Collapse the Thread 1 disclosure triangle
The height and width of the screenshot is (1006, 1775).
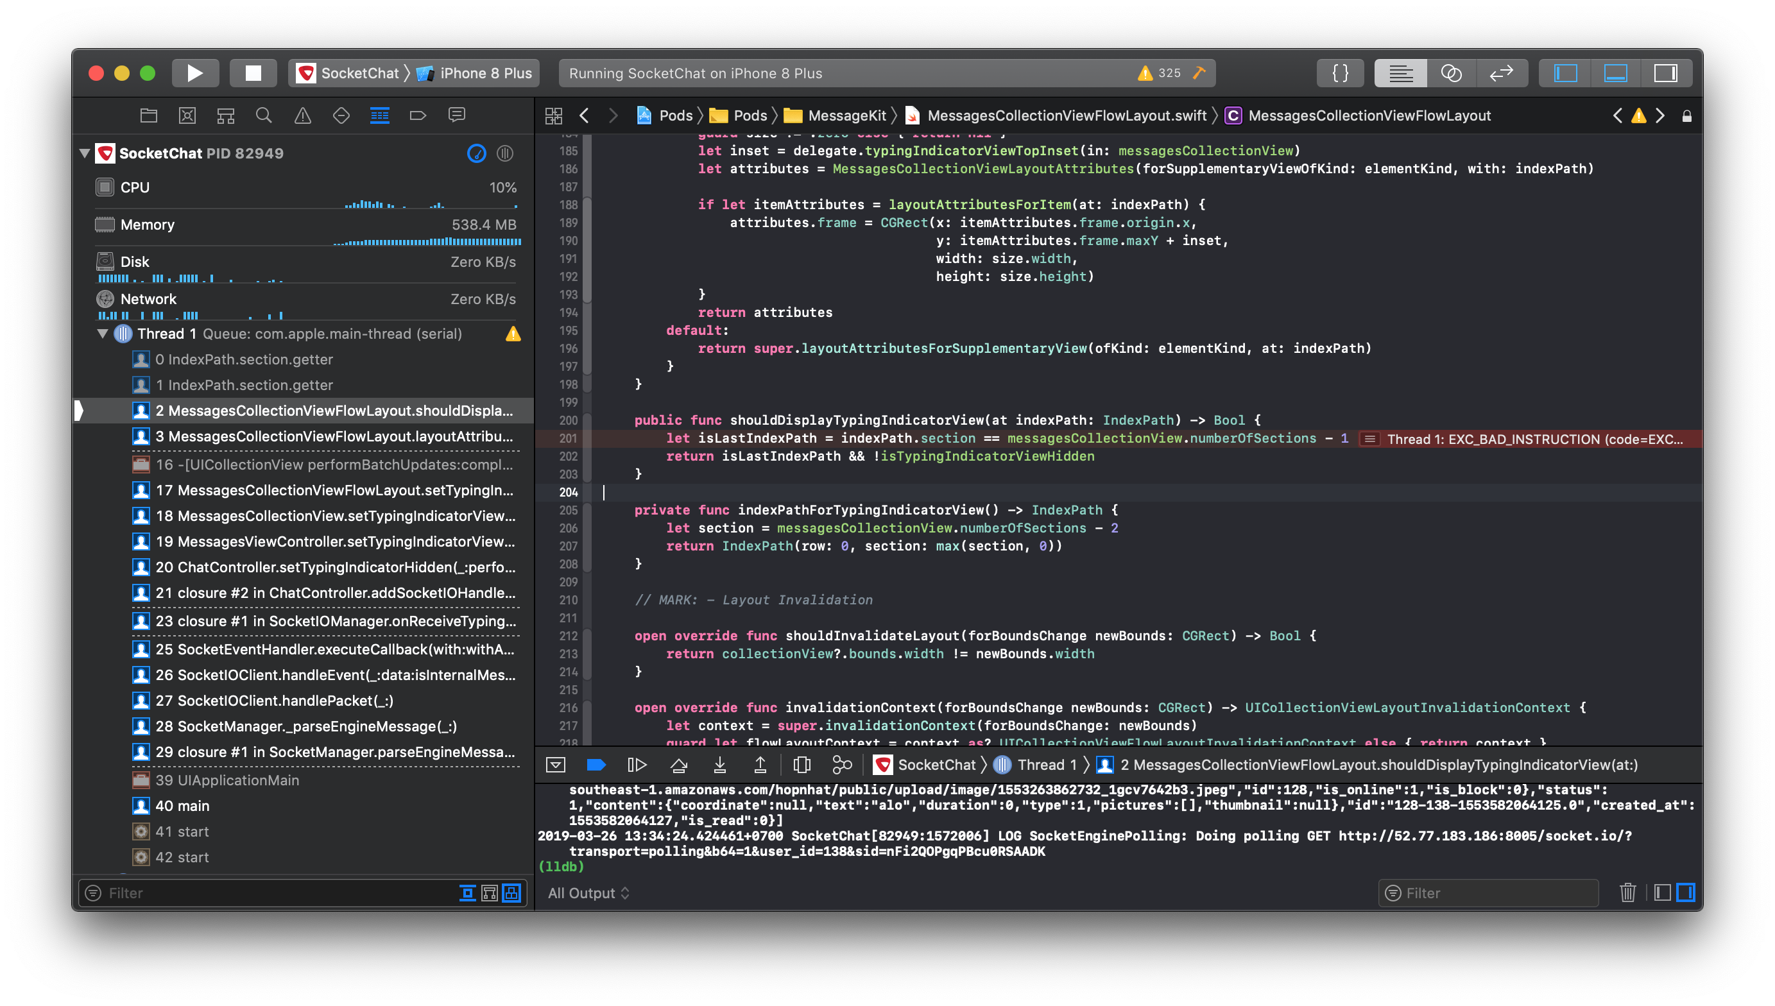[x=102, y=333]
